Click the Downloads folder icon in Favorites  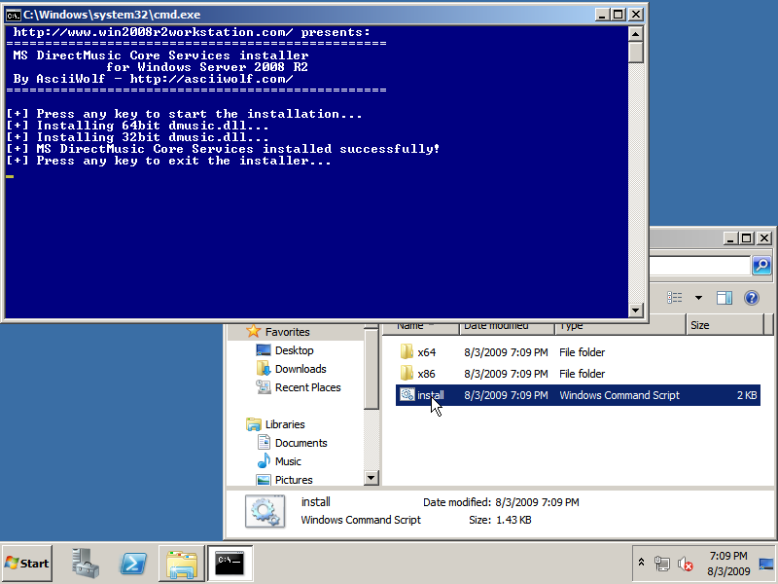coord(264,369)
